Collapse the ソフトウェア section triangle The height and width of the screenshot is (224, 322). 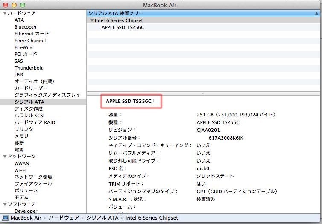coord(5,204)
